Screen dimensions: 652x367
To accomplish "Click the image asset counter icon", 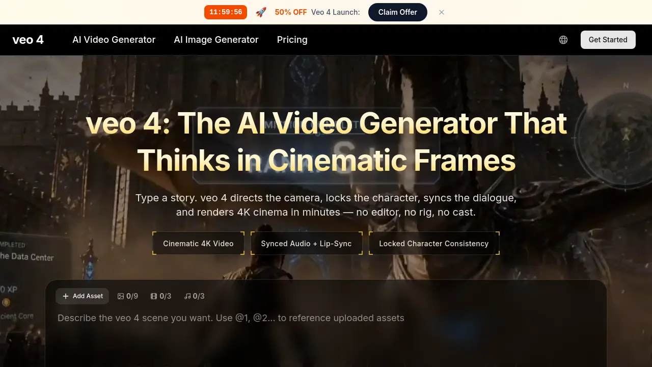I will 121,296.
